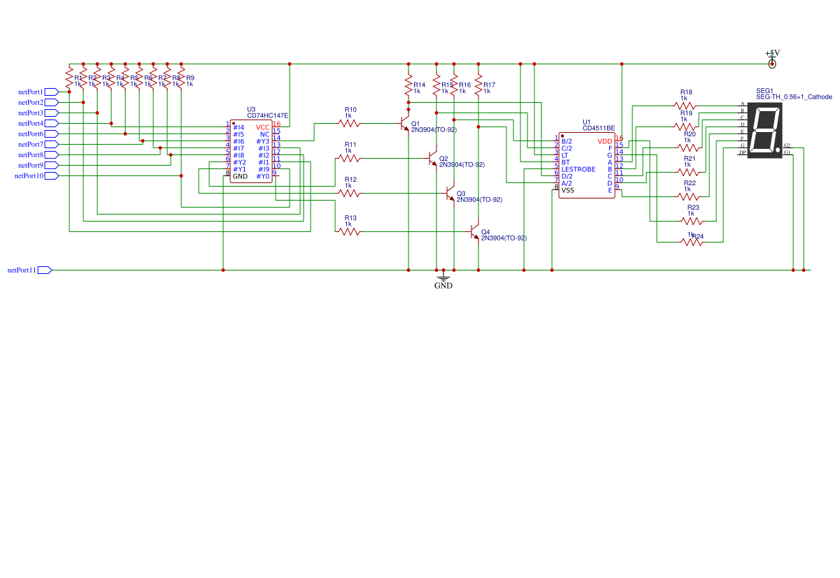This screenshot has width=840, height=578.
Task: Click the #Y0 pin label on U3
Action: click(263, 176)
